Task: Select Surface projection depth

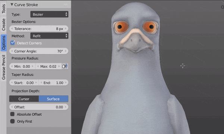Action: (x=53, y=99)
